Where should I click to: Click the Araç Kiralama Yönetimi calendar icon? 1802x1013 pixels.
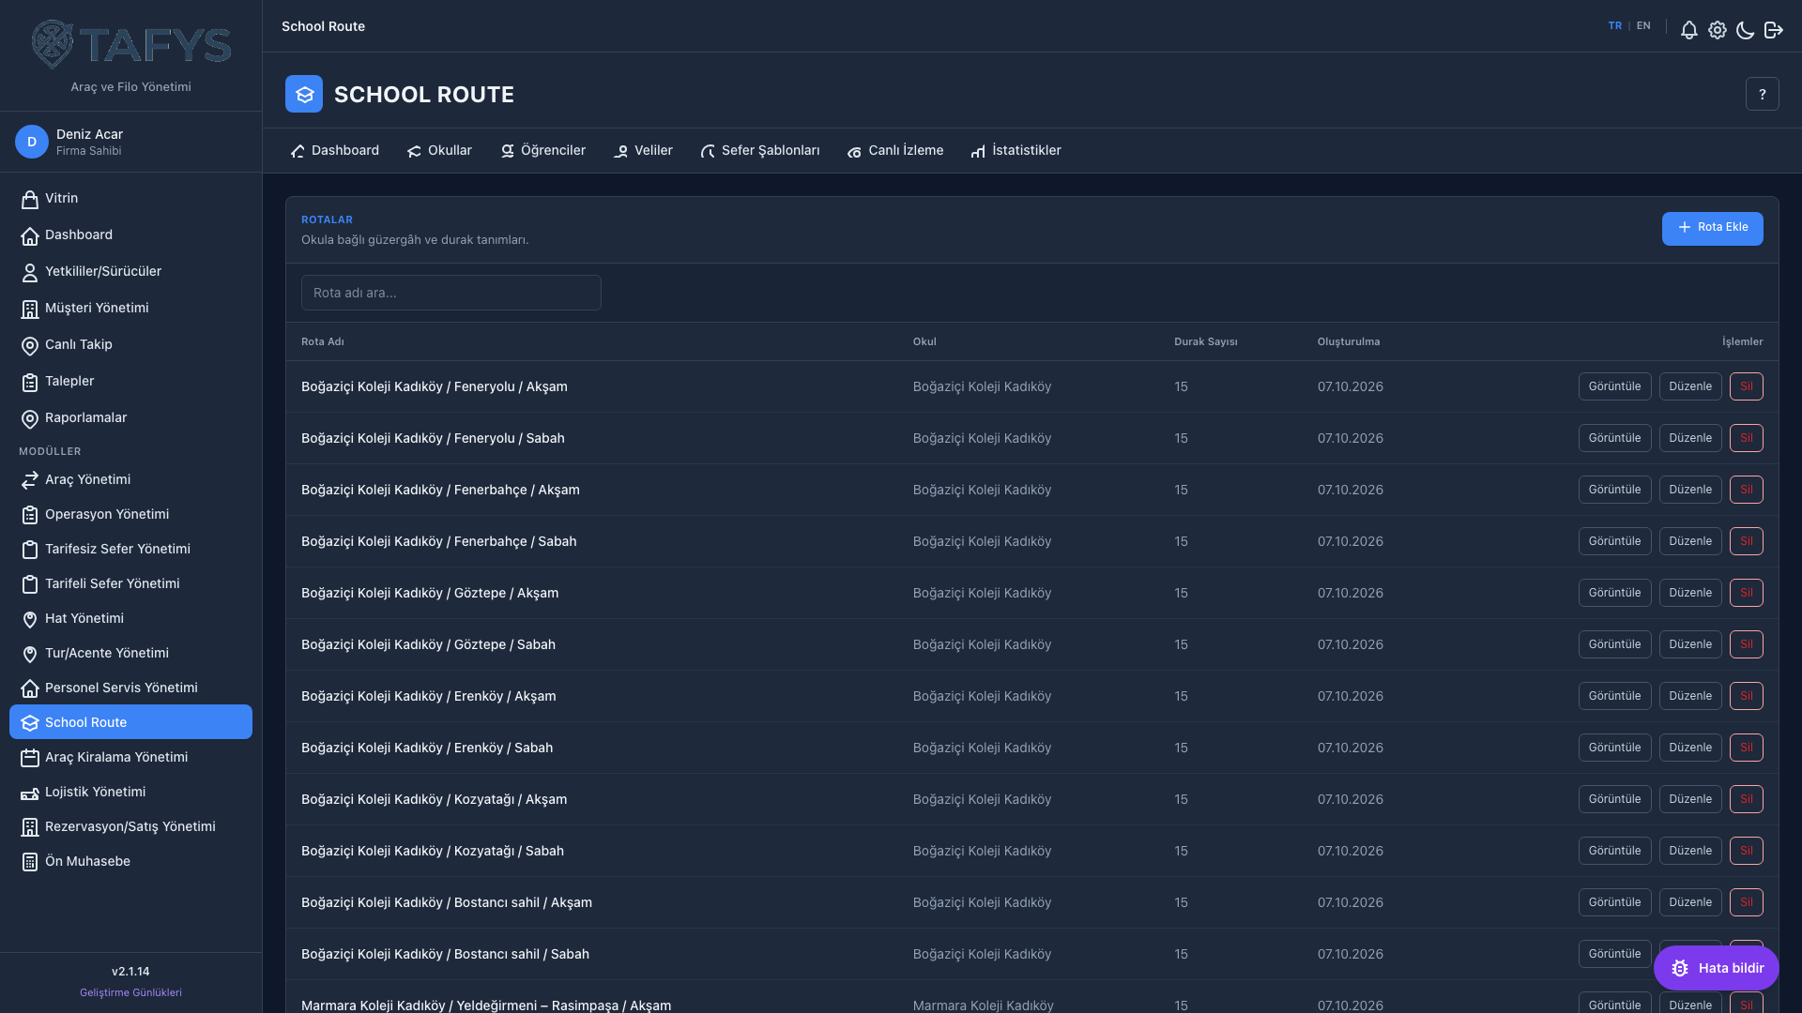pyautogui.click(x=30, y=758)
